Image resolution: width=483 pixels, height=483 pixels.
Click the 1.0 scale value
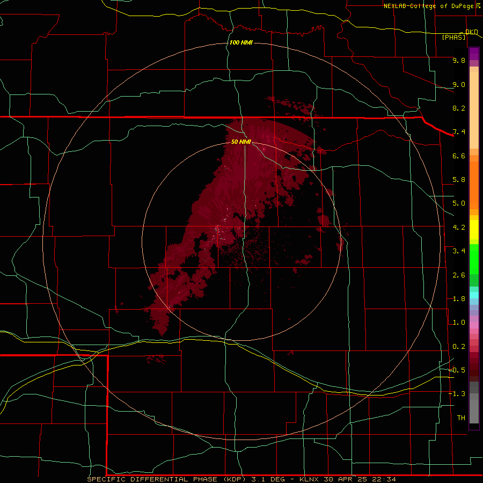pos(459,323)
